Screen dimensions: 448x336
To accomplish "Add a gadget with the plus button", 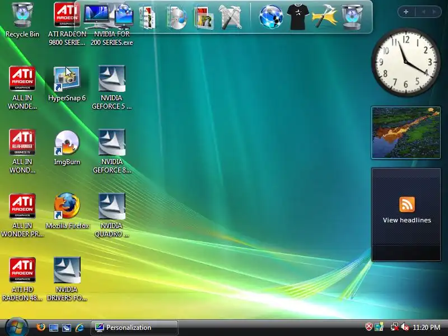I will click(x=405, y=12).
